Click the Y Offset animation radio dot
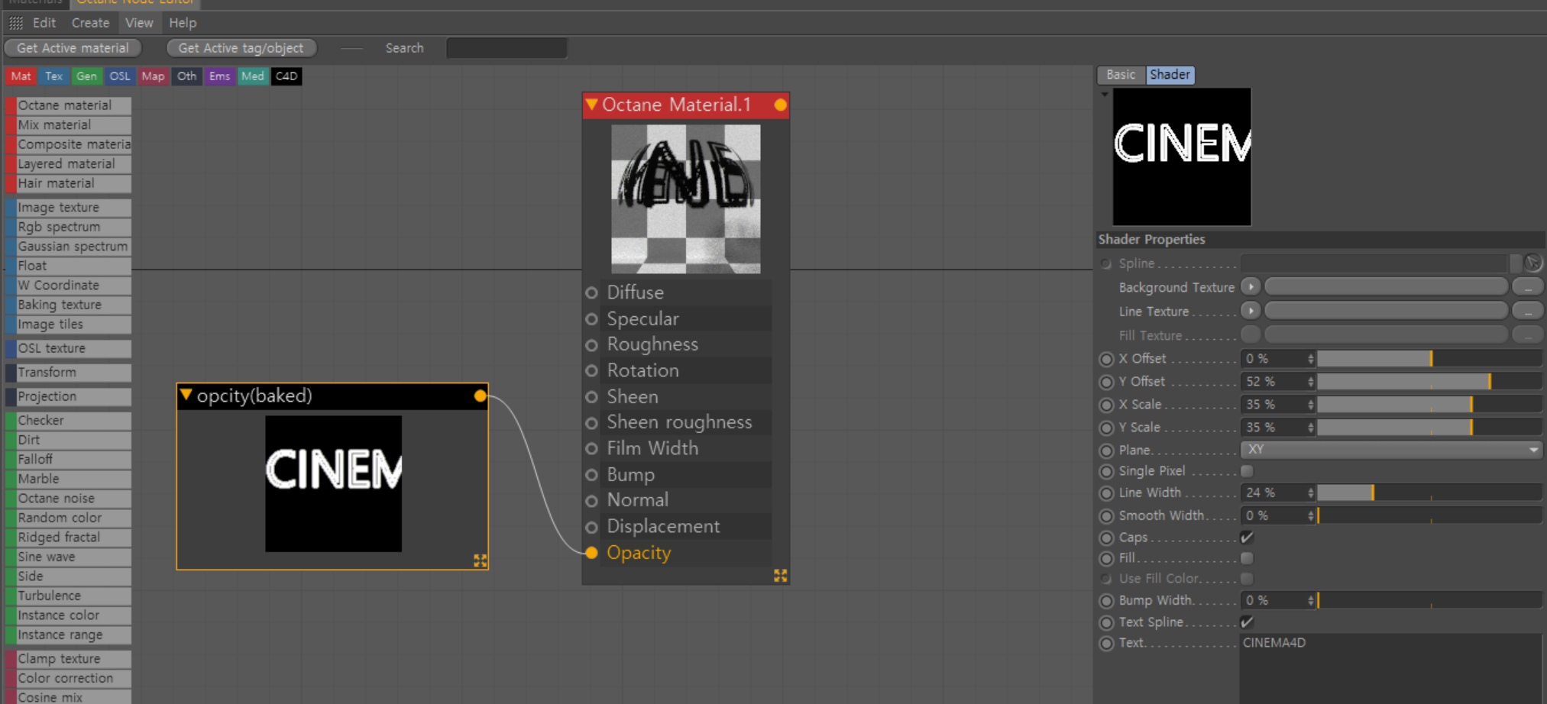The width and height of the screenshot is (1547, 704). point(1106,382)
